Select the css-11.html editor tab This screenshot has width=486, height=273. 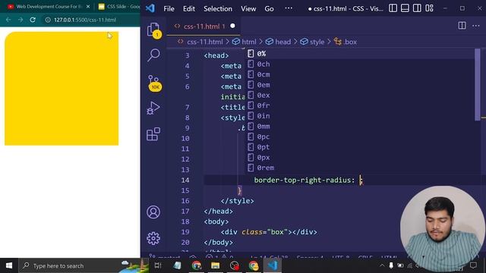tap(204, 27)
